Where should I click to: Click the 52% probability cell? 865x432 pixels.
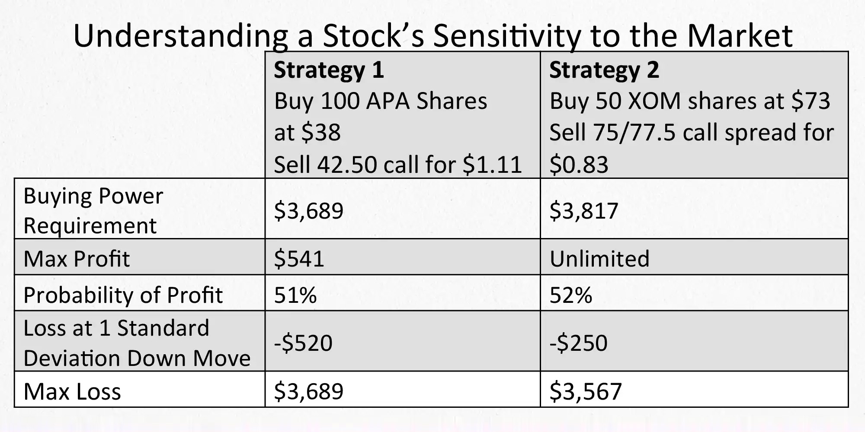[x=570, y=295]
